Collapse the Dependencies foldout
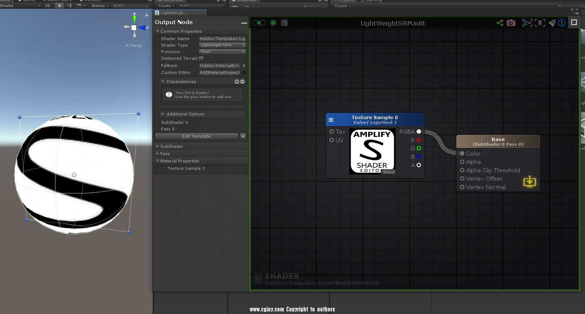The image size is (585, 314). click(x=163, y=82)
